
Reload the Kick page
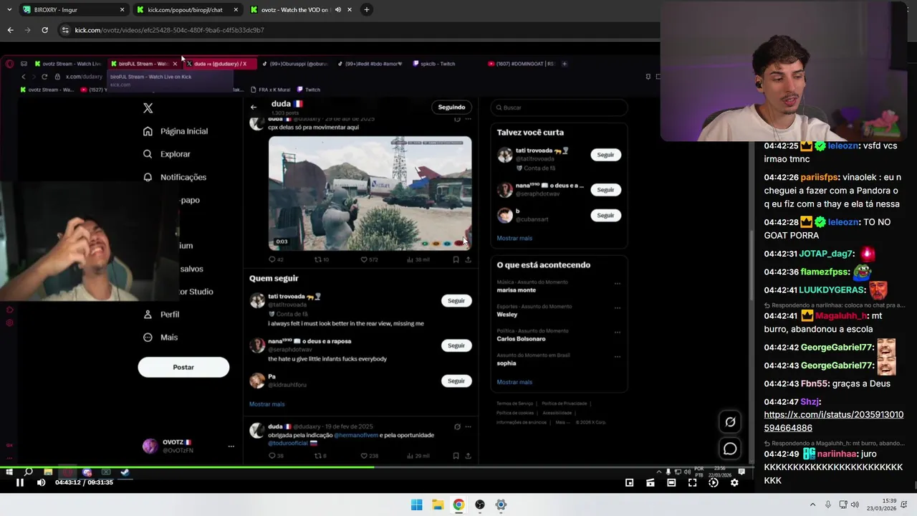click(44, 30)
